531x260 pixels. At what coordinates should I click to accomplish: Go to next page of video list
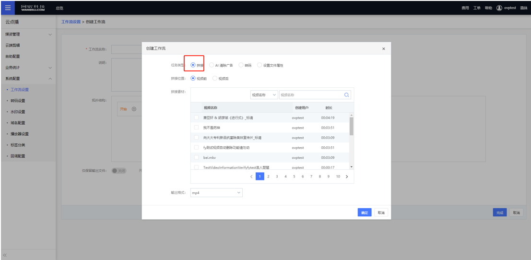347,177
